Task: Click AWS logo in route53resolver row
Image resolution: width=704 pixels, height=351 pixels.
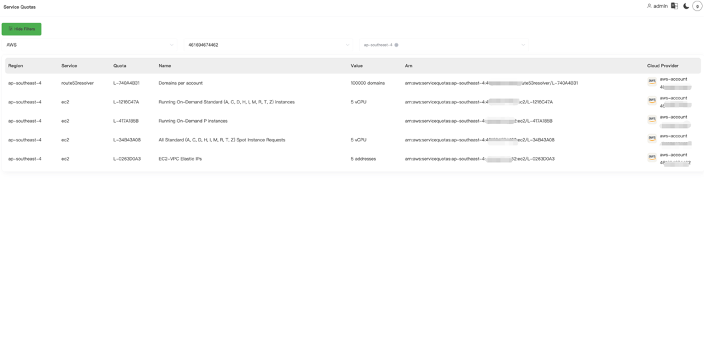Action: tap(652, 81)
